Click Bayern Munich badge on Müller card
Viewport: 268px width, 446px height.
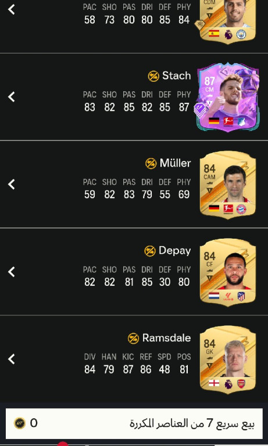[x=241, y=209]
